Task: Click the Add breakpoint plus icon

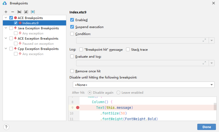Action: (x=6, y=12)
